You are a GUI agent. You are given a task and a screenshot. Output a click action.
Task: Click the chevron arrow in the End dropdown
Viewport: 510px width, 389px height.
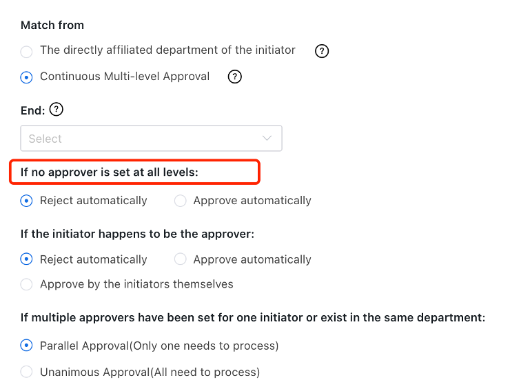(x=267, y=139)
